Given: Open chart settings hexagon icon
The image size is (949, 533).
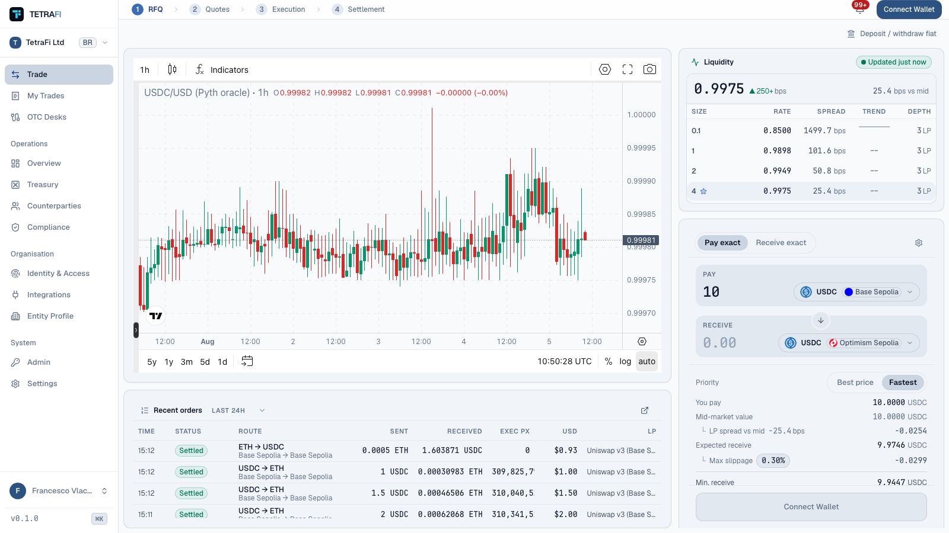Looking at the screenshot, I should click(605, 69).
